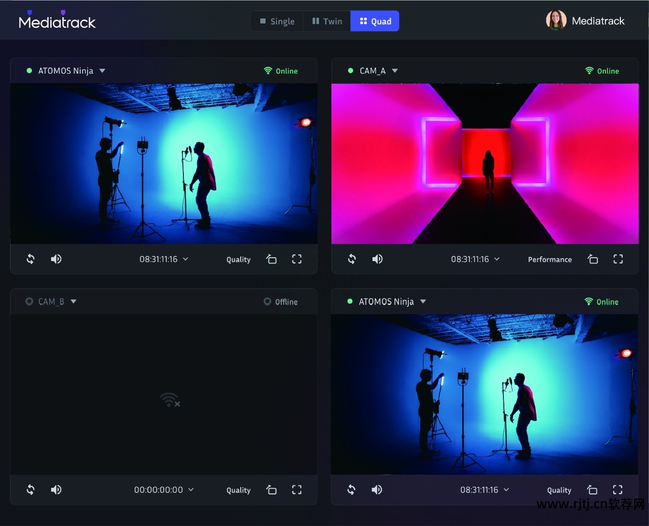Viewport: 649px width, 526px height.
Task: Click the refresh icon under CAM_B panel
Action: click(31, 490)
